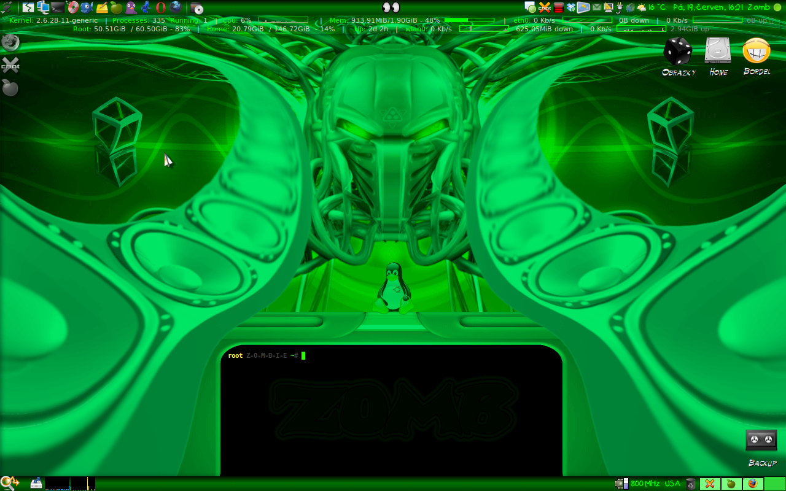Open the power plug power manager icon
Image resolution: width=786 pixels, height=491 pixels.
pos(620,7)
